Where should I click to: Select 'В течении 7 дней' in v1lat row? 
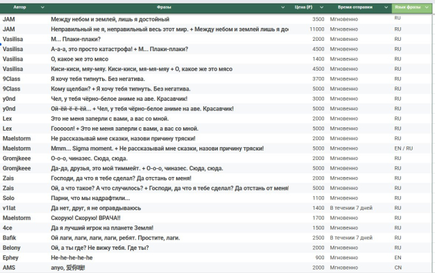351,208
